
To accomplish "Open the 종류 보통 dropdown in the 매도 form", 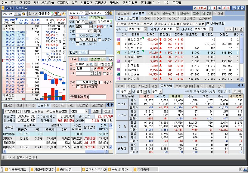I will (91, 27).
